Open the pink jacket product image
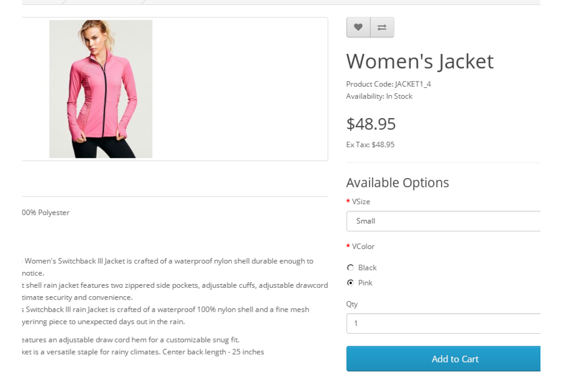563x375 pixels. click(x=101, y=89)
